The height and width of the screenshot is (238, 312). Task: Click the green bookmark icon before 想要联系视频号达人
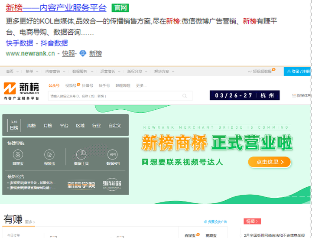[145, 162]
